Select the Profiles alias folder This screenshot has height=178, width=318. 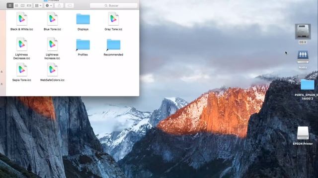83,44
